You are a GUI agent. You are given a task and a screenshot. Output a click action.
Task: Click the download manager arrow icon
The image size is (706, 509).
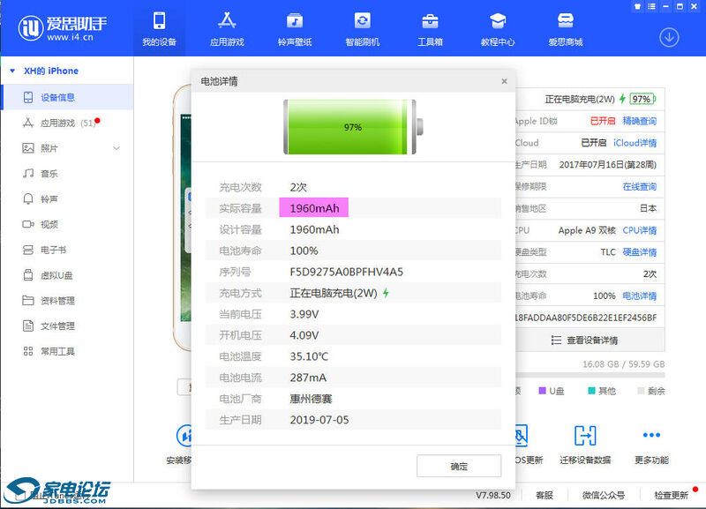[669, 38]
